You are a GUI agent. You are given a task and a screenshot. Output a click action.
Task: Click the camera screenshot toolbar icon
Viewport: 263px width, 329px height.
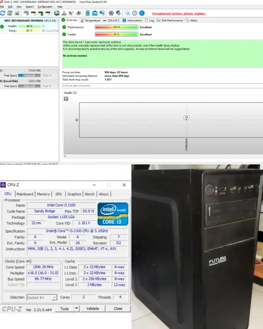pyautogui.click(x=127, y=13)
